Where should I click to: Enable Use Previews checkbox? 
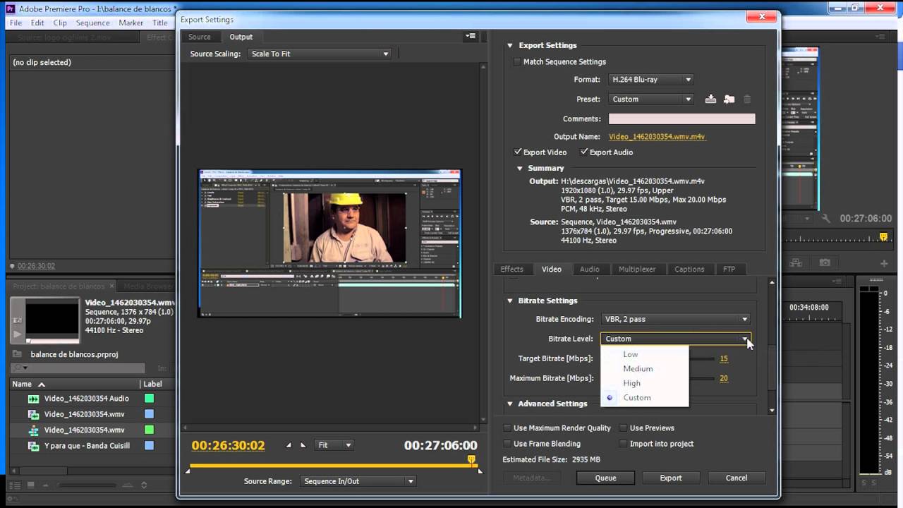pos(623,428)
